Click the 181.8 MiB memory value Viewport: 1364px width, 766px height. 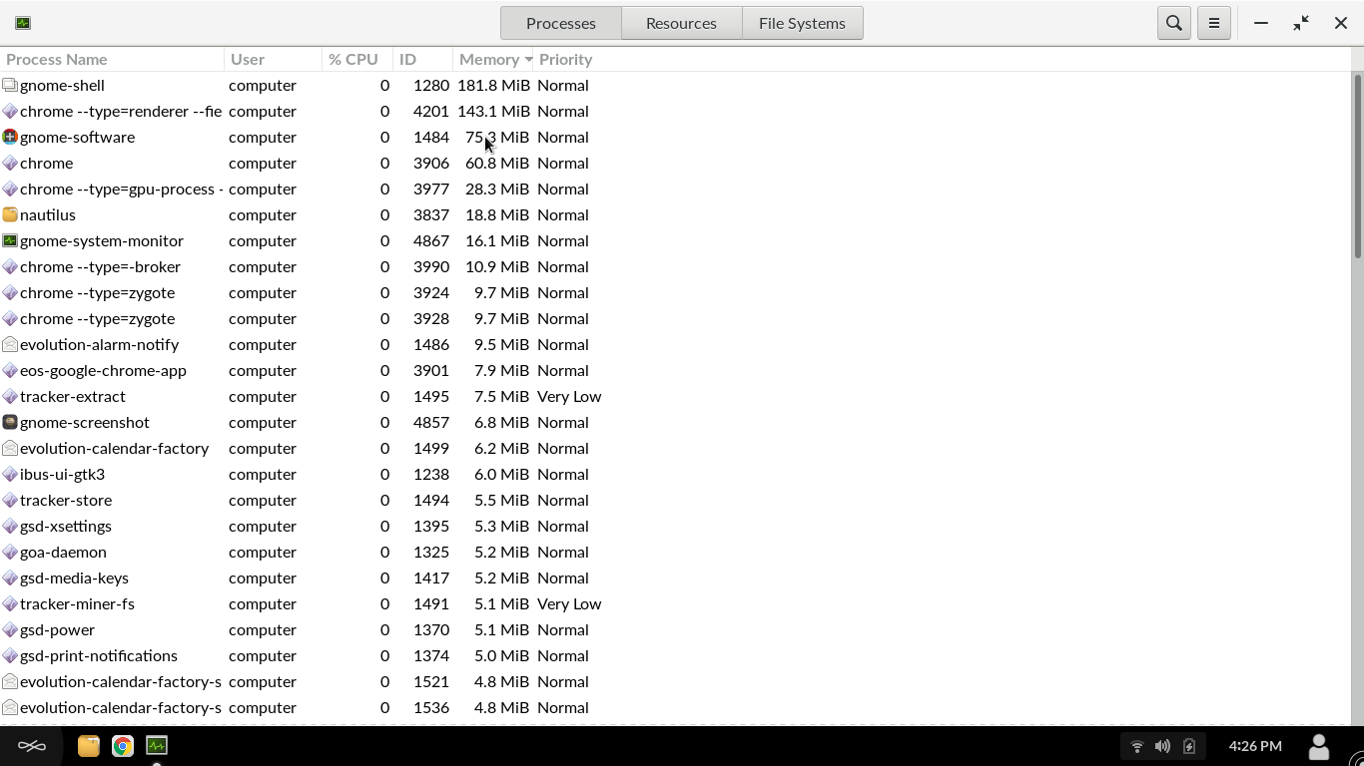click(x=493, y=85)
